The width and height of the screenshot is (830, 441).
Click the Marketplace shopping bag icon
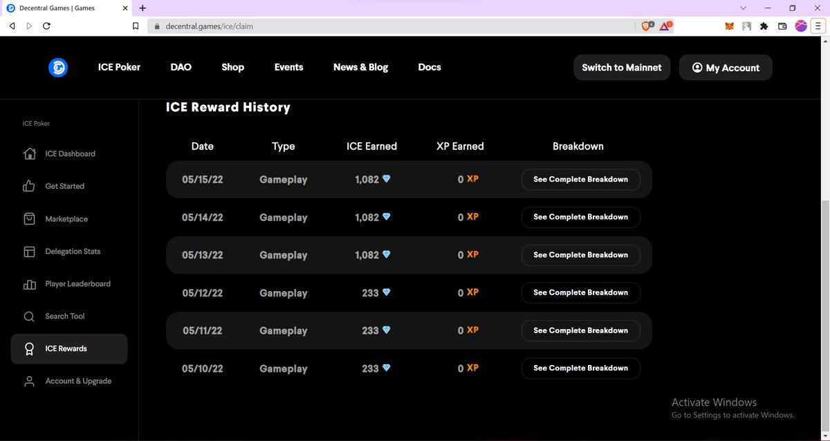(x=29, y=218)
